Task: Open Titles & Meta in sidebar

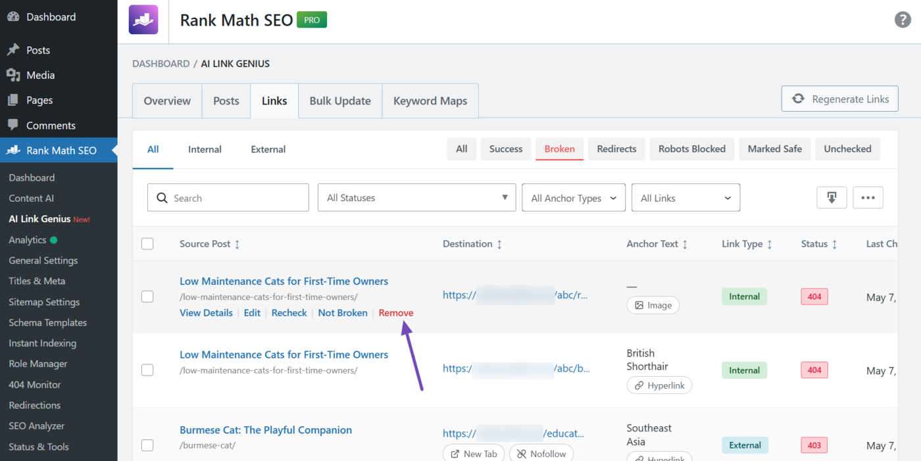Action: tap(37, 281)
